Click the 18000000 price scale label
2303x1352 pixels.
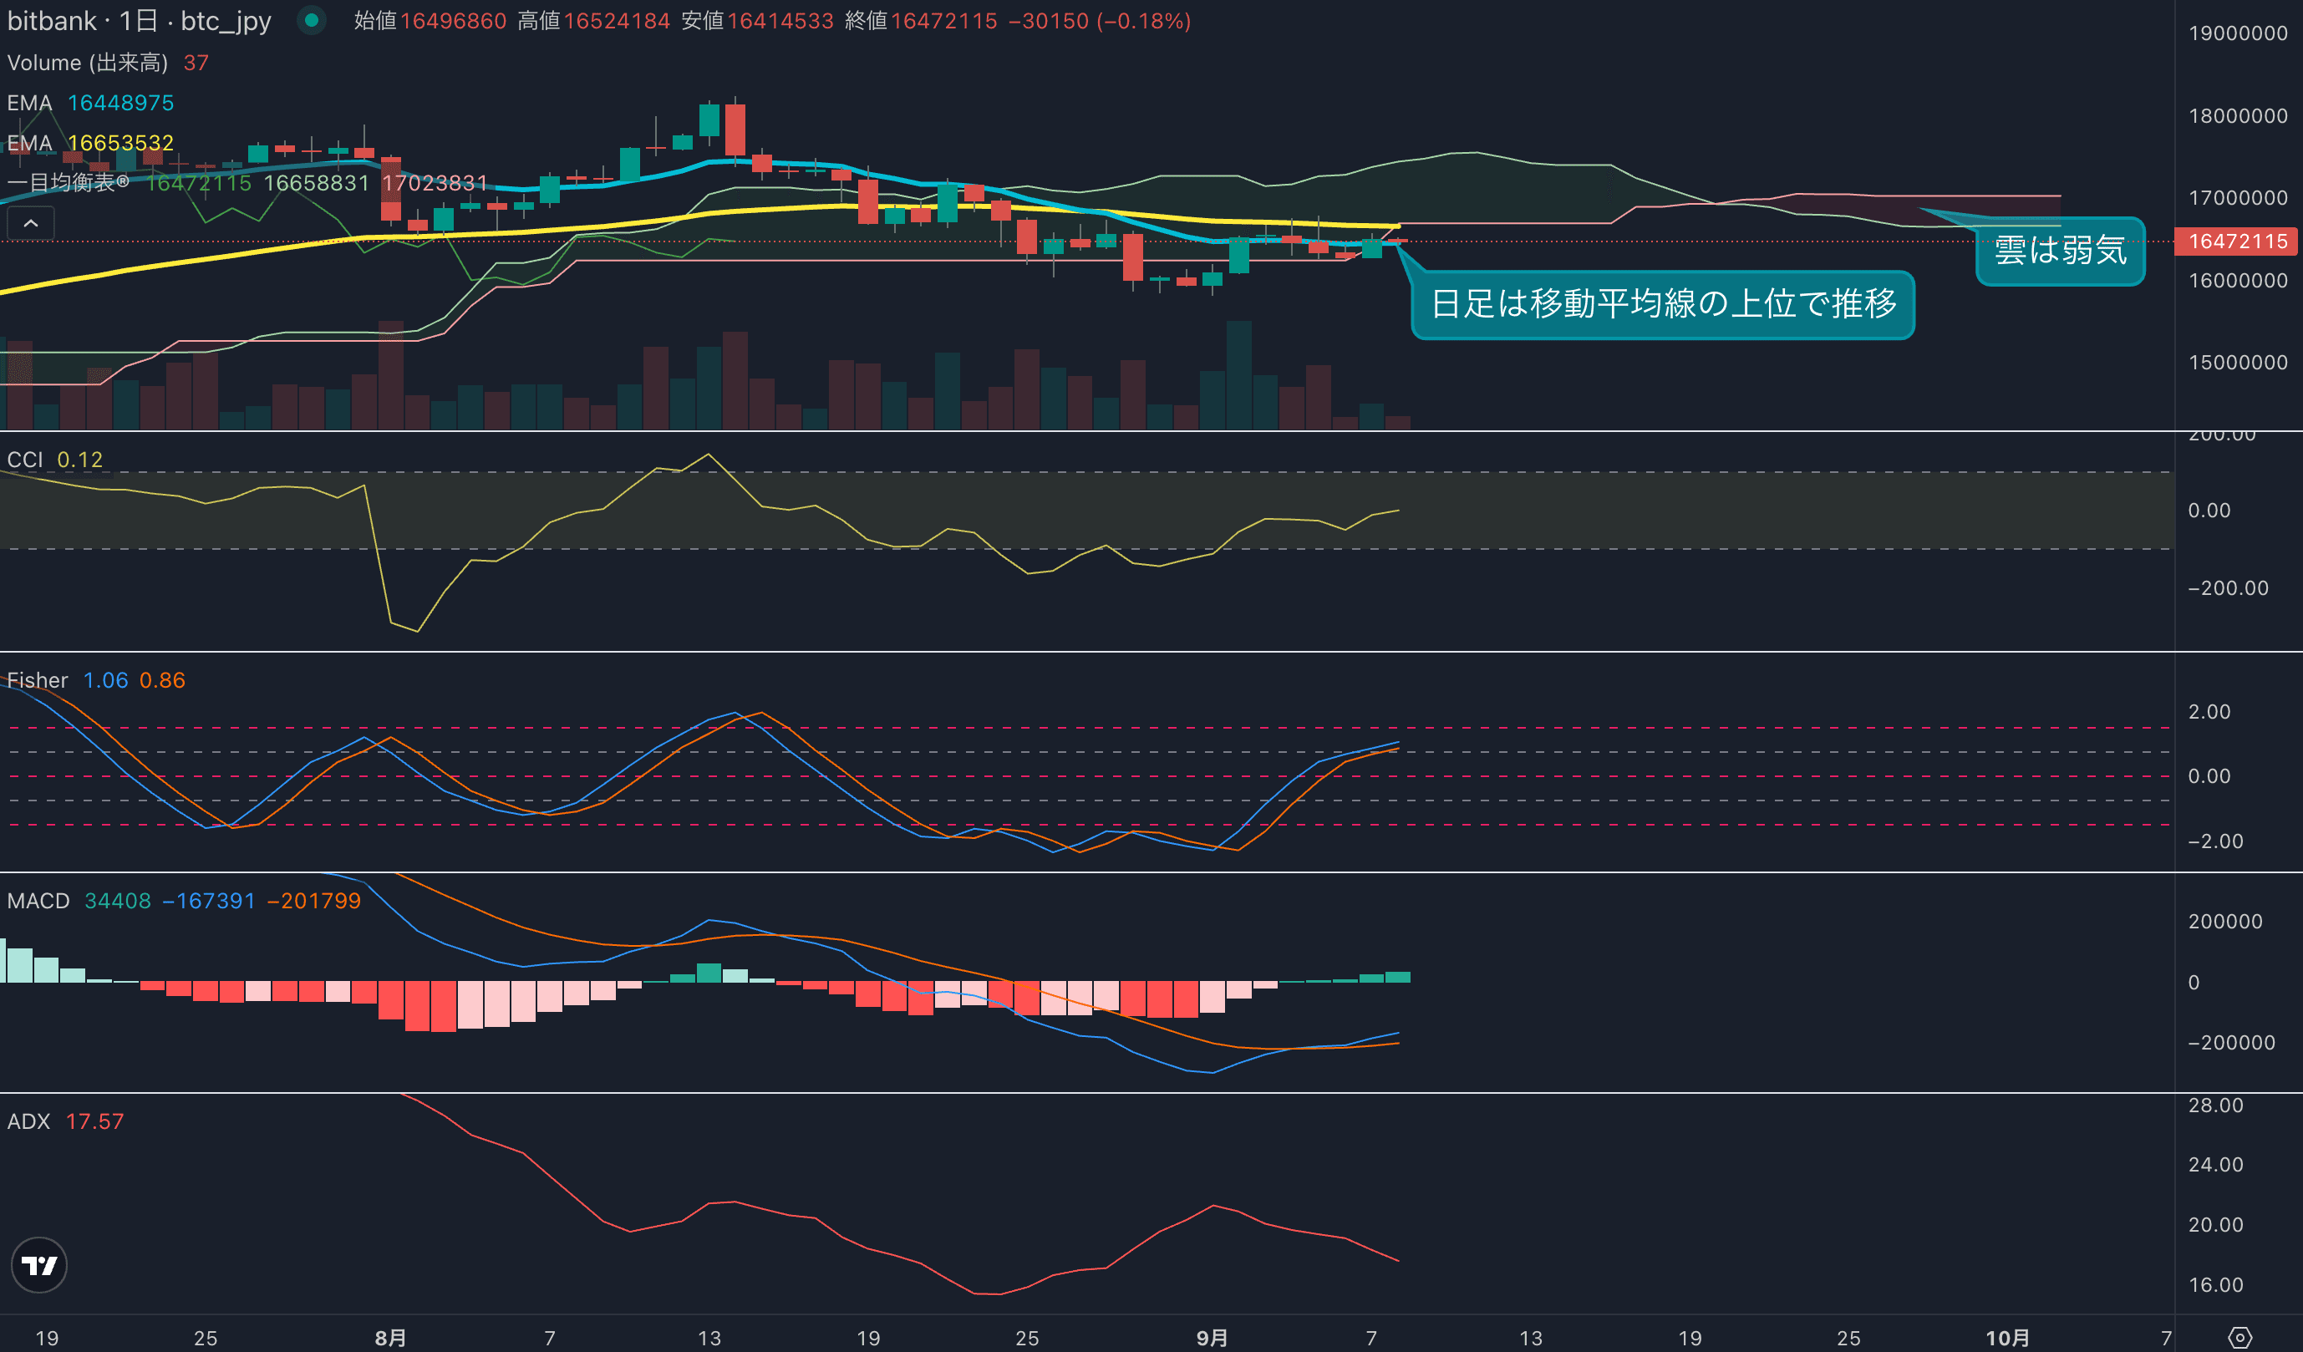tap(2237, 116)
